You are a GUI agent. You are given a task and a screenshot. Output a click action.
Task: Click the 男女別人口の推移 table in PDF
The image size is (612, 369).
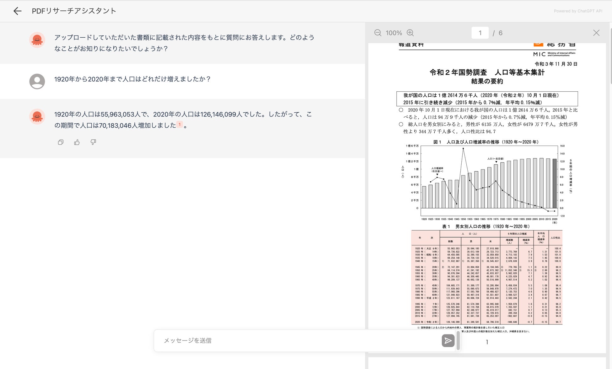click(486, 277)
